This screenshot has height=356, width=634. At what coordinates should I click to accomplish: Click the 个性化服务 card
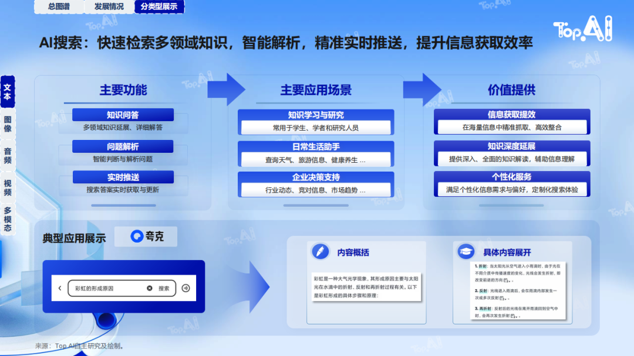[x=512, y=184]
